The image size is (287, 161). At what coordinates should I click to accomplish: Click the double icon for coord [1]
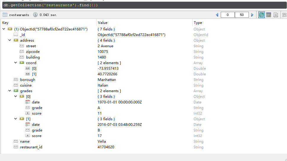(28, 74)
